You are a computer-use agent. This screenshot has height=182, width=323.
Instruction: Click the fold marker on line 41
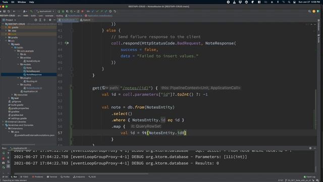pos(72,30)
